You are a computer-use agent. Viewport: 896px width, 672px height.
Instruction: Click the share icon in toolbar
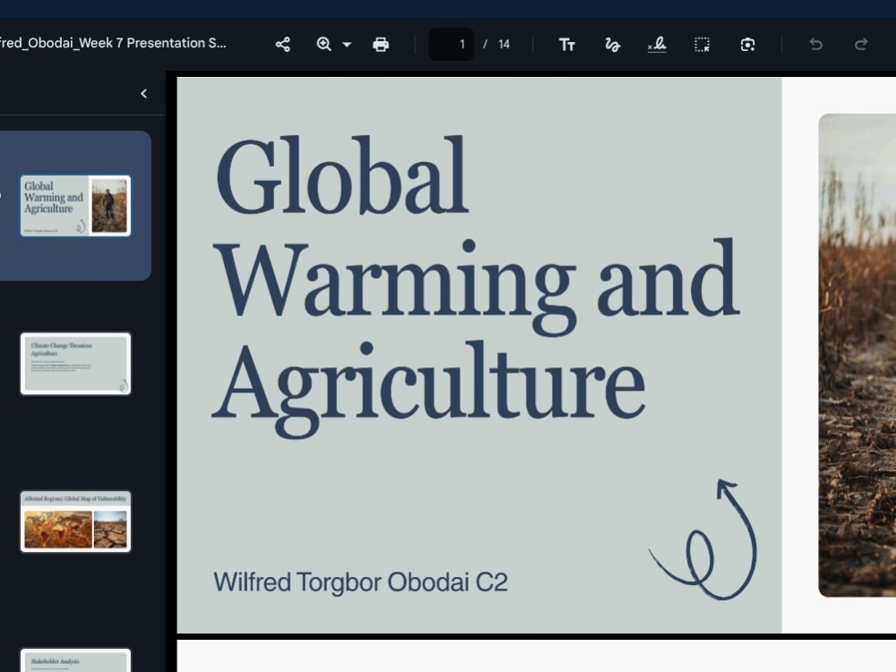(x=283, y=45)
